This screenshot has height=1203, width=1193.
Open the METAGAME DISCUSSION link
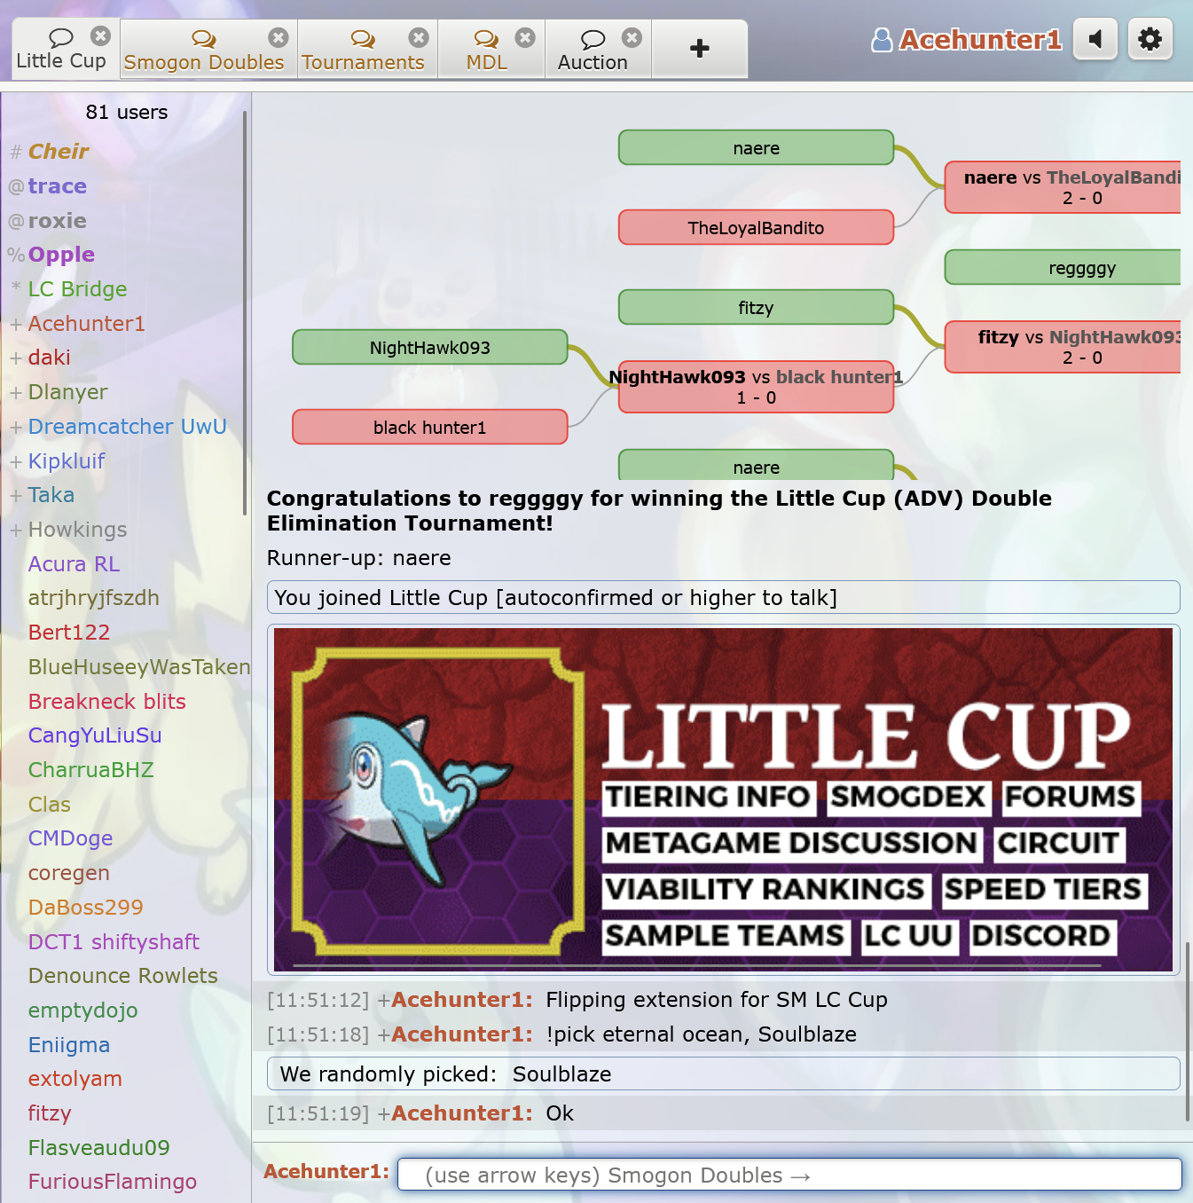[791, 843]
